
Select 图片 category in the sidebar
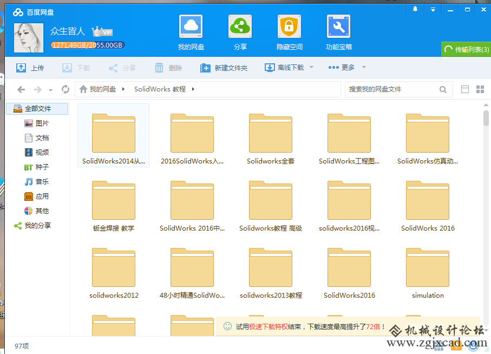tap(37, 123)
